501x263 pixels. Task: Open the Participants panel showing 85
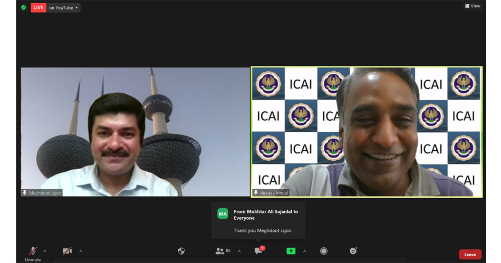click(223, 251)
